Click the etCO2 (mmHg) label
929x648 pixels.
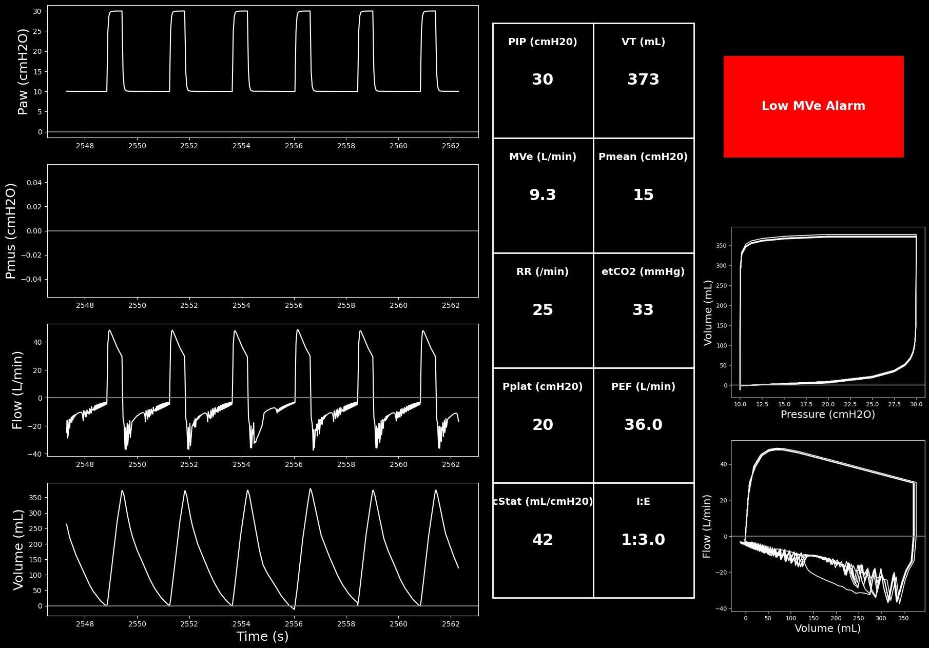pos(643,272)
